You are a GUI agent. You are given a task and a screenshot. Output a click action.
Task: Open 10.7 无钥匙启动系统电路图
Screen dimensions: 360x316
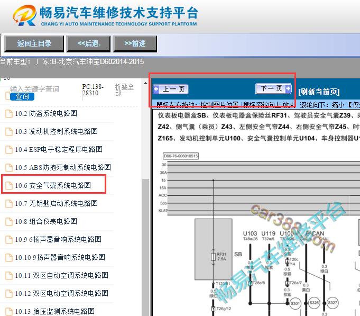pyautogui.click(x=56, y=203)
